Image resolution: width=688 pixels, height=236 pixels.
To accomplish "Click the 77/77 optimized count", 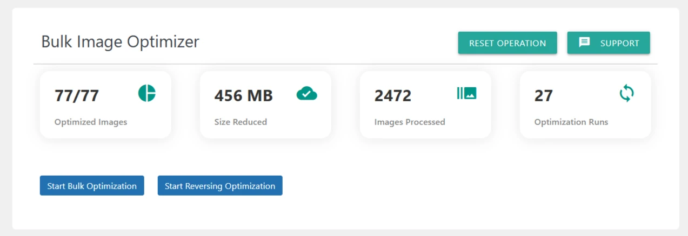I will pos(77,96).
